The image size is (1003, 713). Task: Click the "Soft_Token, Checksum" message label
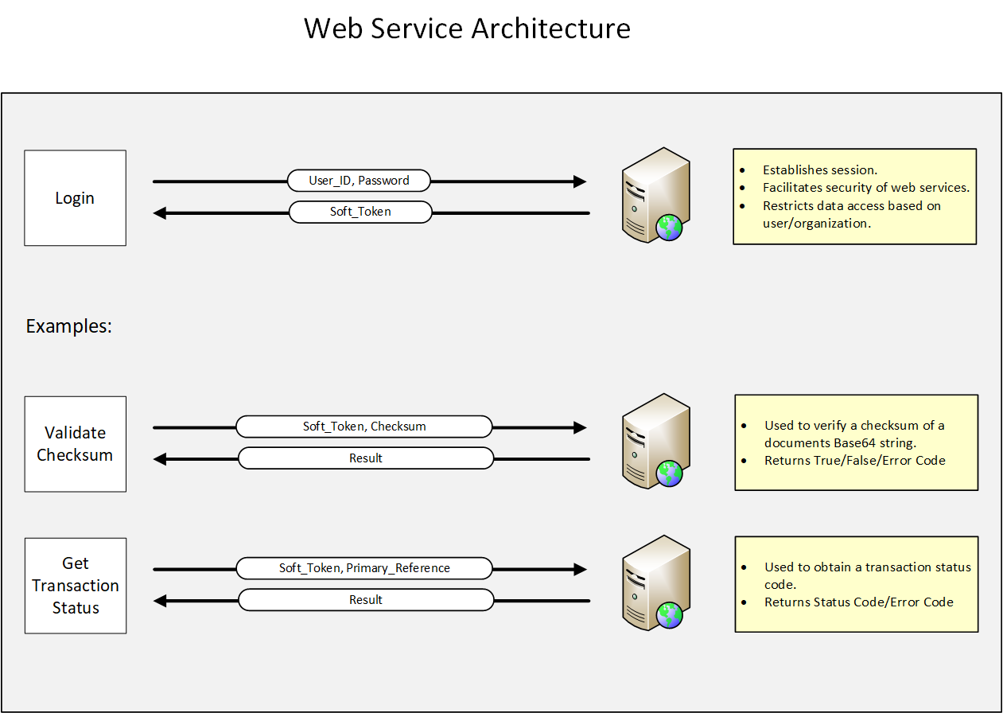point(364,427)
